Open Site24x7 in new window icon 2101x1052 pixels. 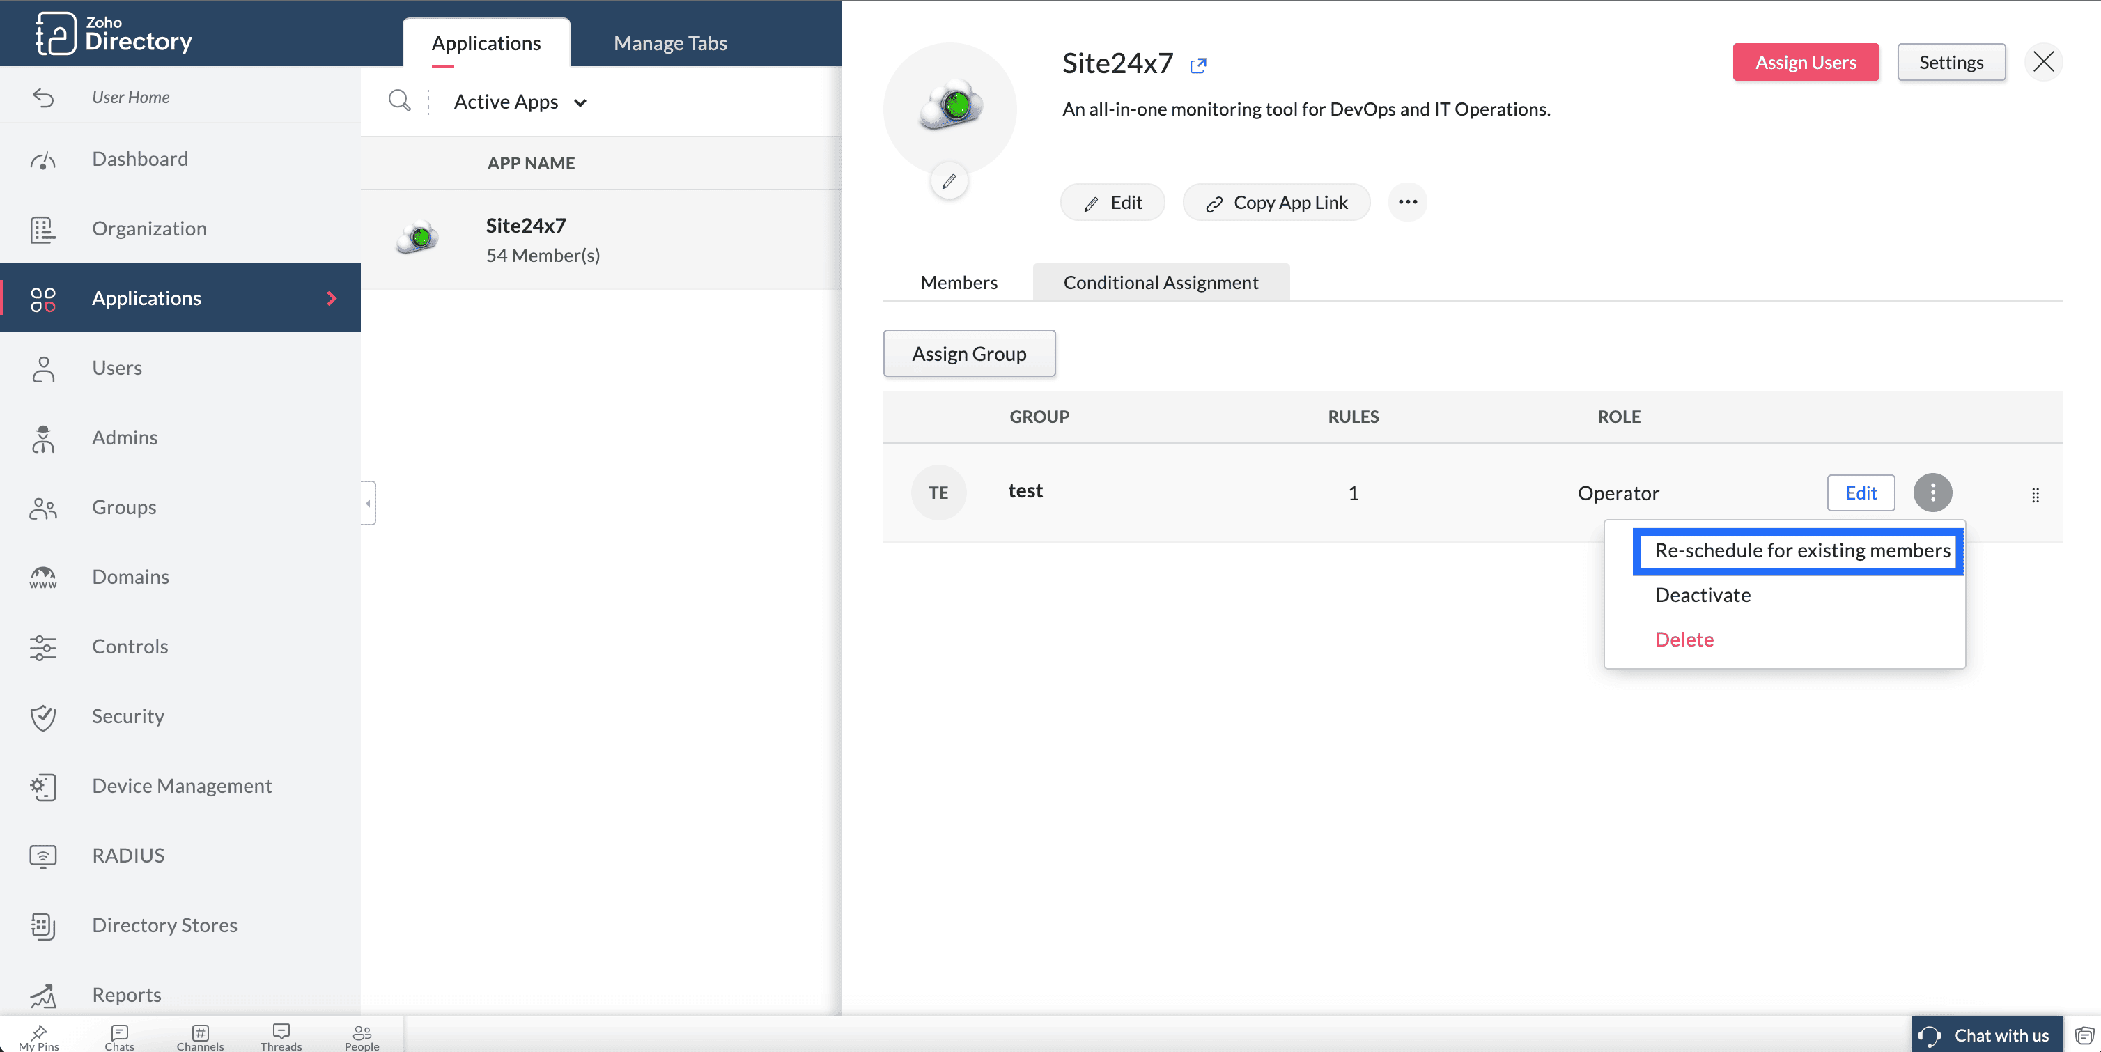tap(1198, 64)
